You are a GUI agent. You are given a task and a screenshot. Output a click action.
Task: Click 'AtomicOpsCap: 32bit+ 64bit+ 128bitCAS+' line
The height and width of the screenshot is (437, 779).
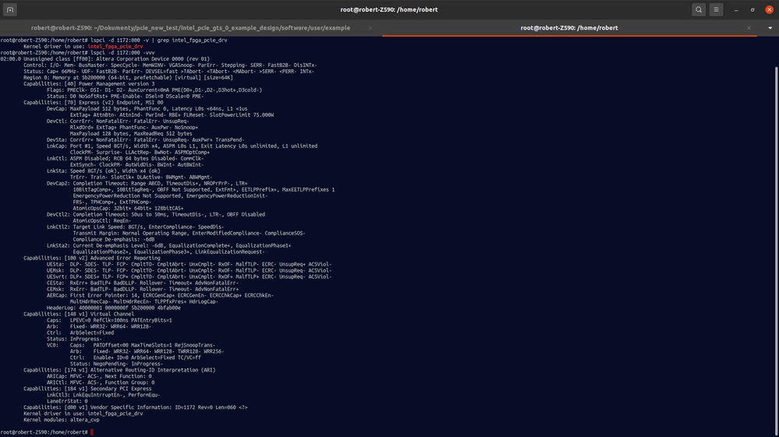[x=128, y=208]
